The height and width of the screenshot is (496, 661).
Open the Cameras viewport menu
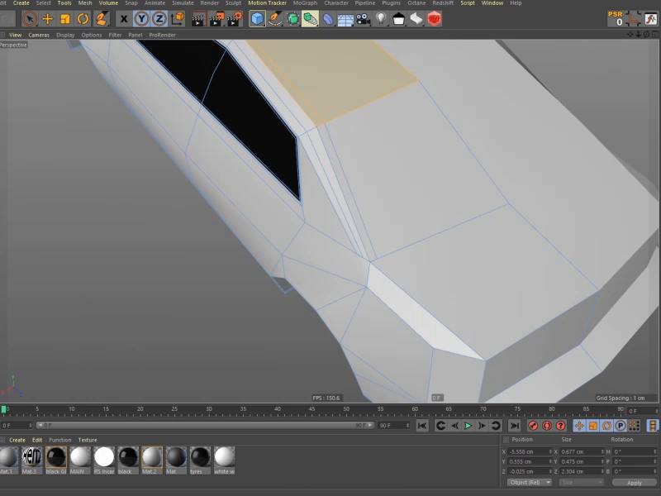point(39,35)
